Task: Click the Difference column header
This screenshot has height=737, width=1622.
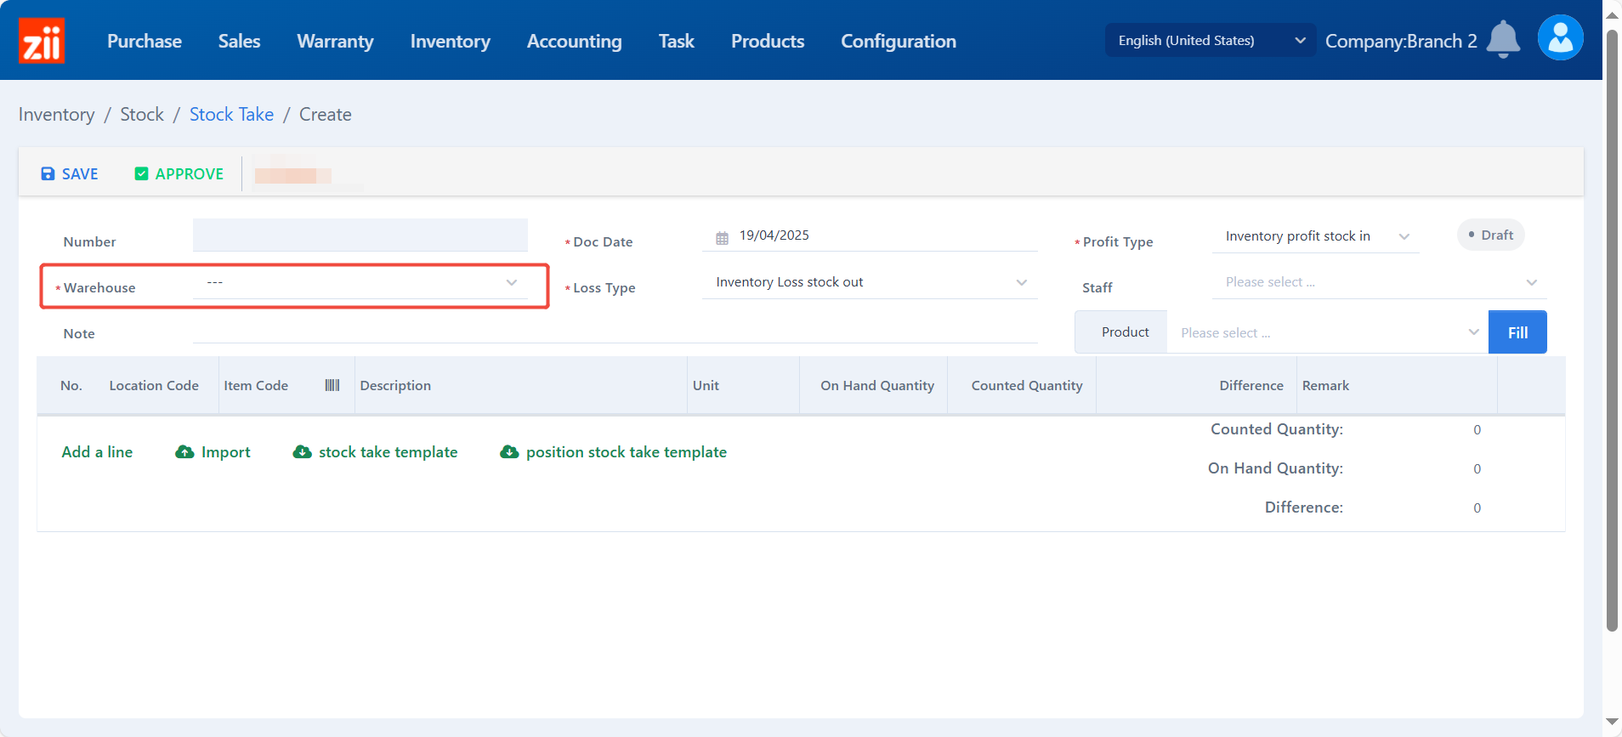Action: point(1251,385)
